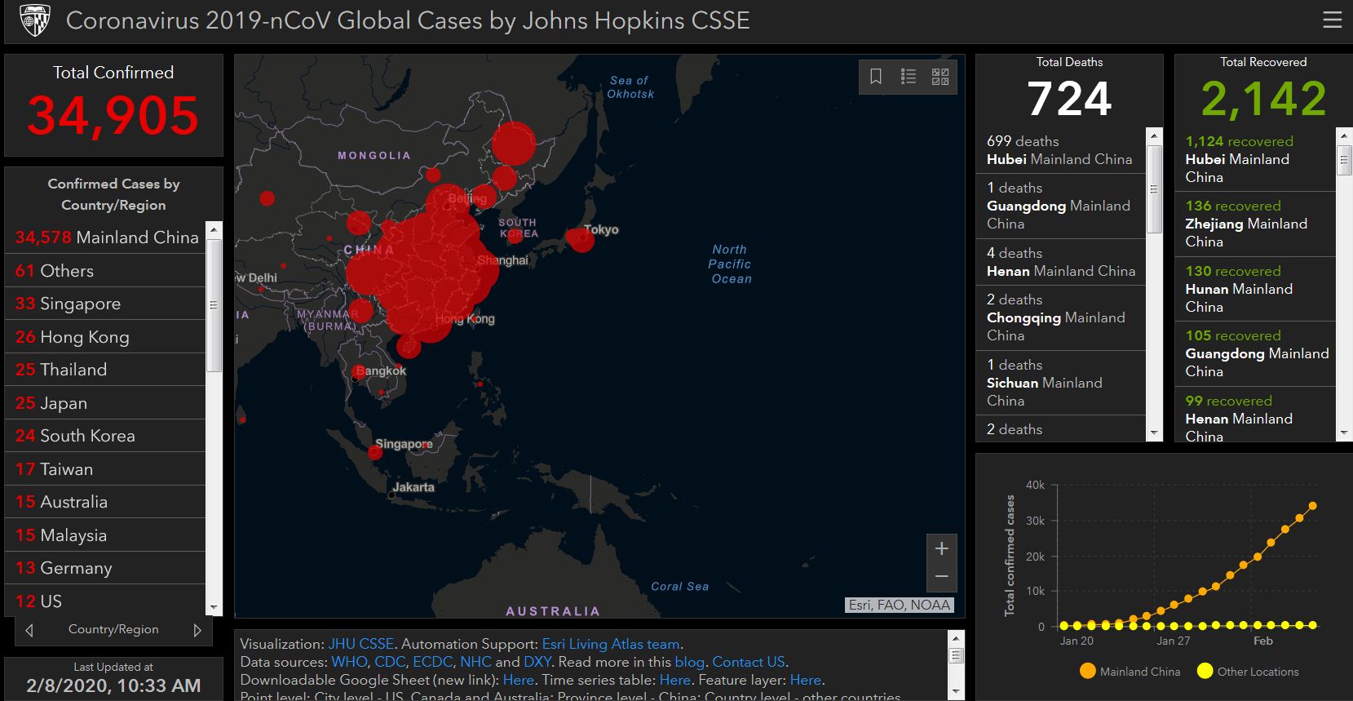Screen dimensions: 1353x701
Task: Open the hamburger menu in the header
Action: coord(1333,20)
